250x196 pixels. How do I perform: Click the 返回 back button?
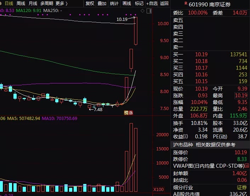tap(164, 3)
